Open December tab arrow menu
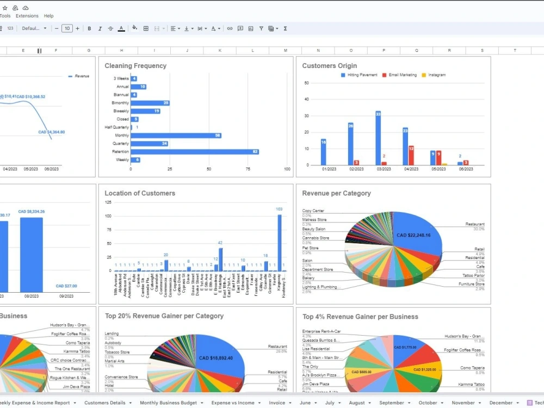 pos(518,403)
